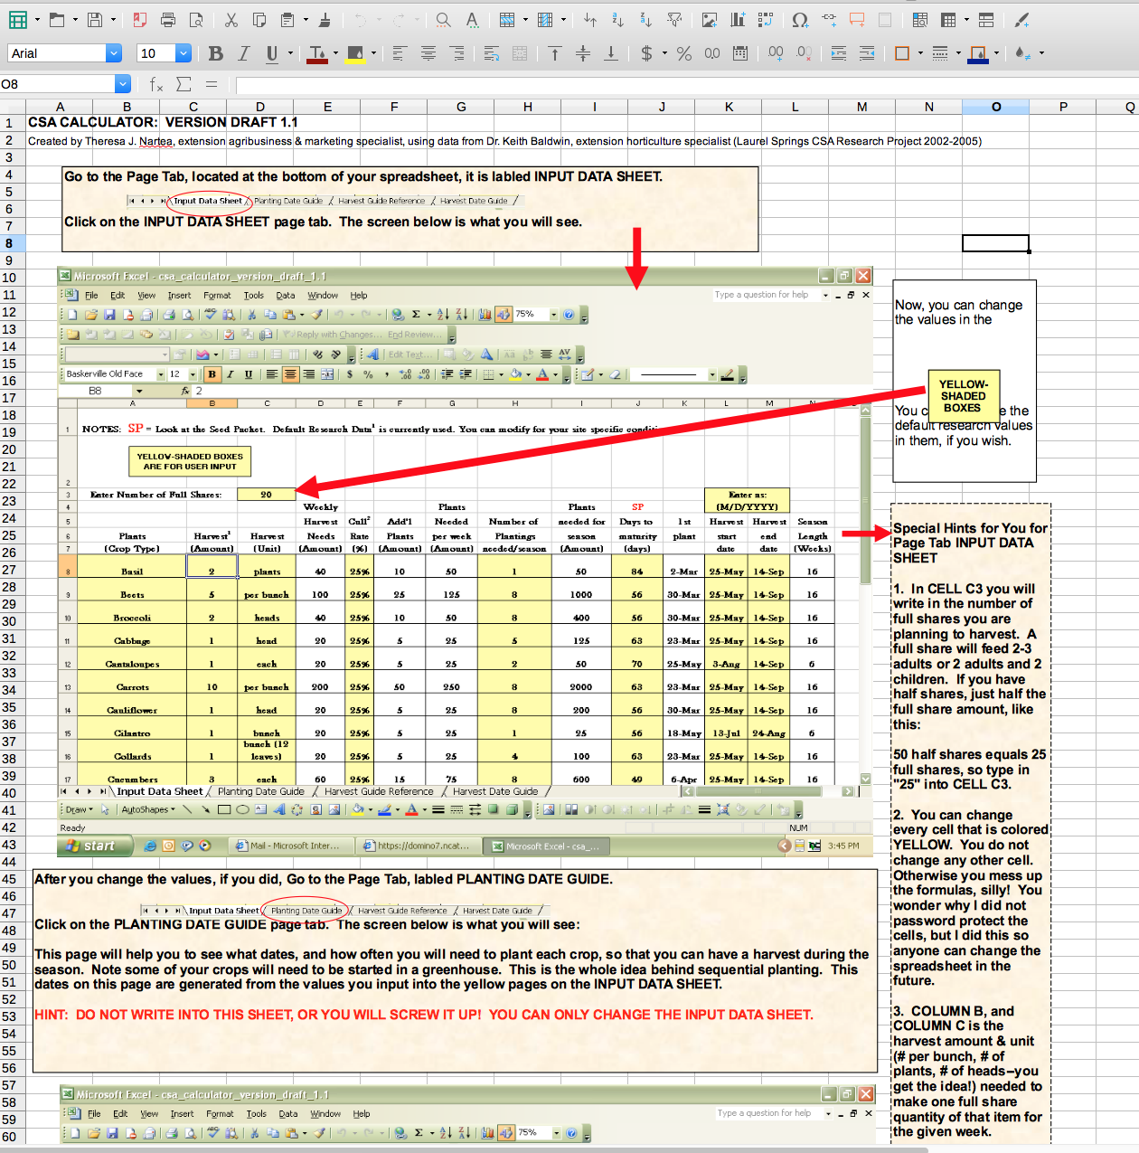Sort ascending using the A-Z icon
This screenshot has width=1139, height=1153.
[617, 20]
